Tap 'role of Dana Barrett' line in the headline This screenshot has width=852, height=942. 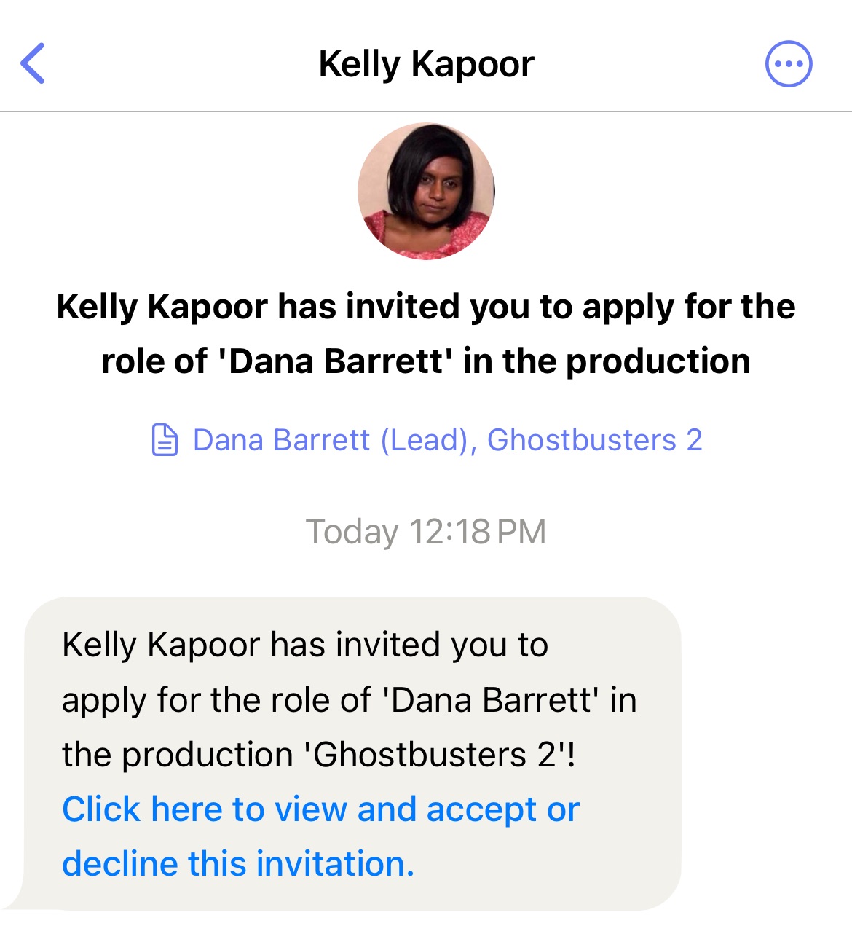point(426,361)
